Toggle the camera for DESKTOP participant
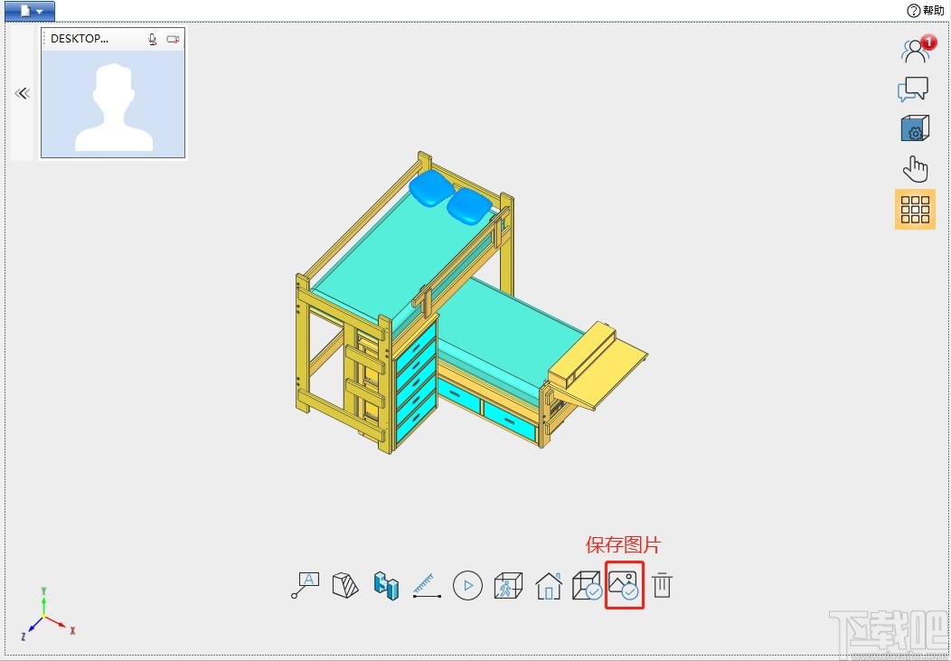 [173, 39]
